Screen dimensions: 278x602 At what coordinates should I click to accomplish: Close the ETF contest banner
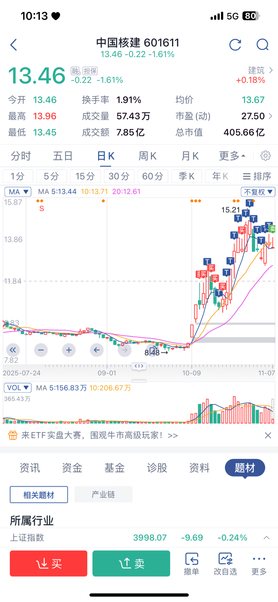tap(268, 435)
